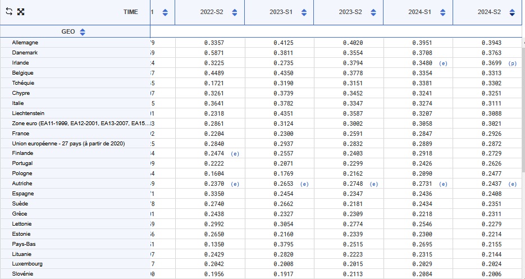Click France 2024-S2 value 0.2926
Screen dimensions: 525x279
coord(492,134)
